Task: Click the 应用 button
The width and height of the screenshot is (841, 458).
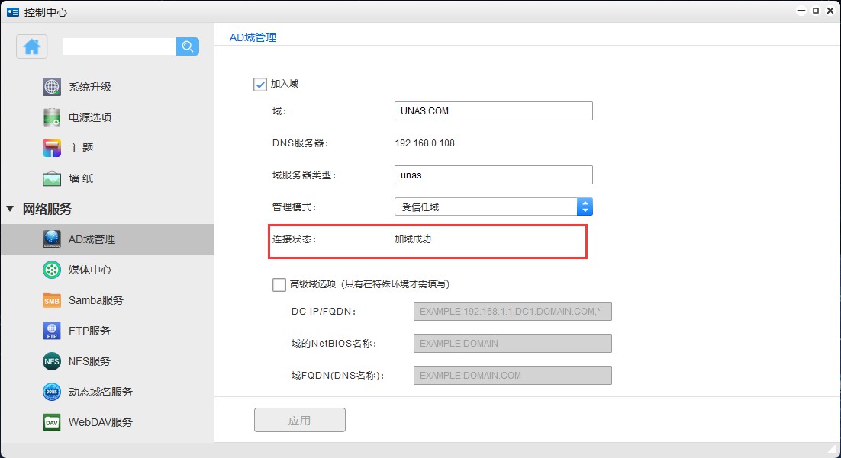Action: [299, 420]
